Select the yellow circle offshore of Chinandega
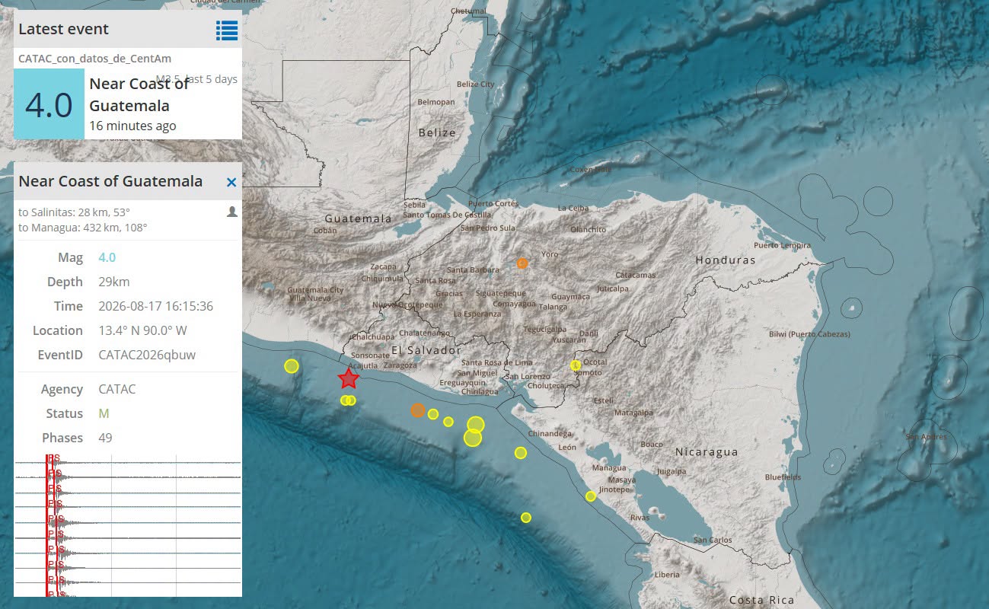The height and width of the screenshot is (609, 989). pyautogui.click(x=521, y=453)
